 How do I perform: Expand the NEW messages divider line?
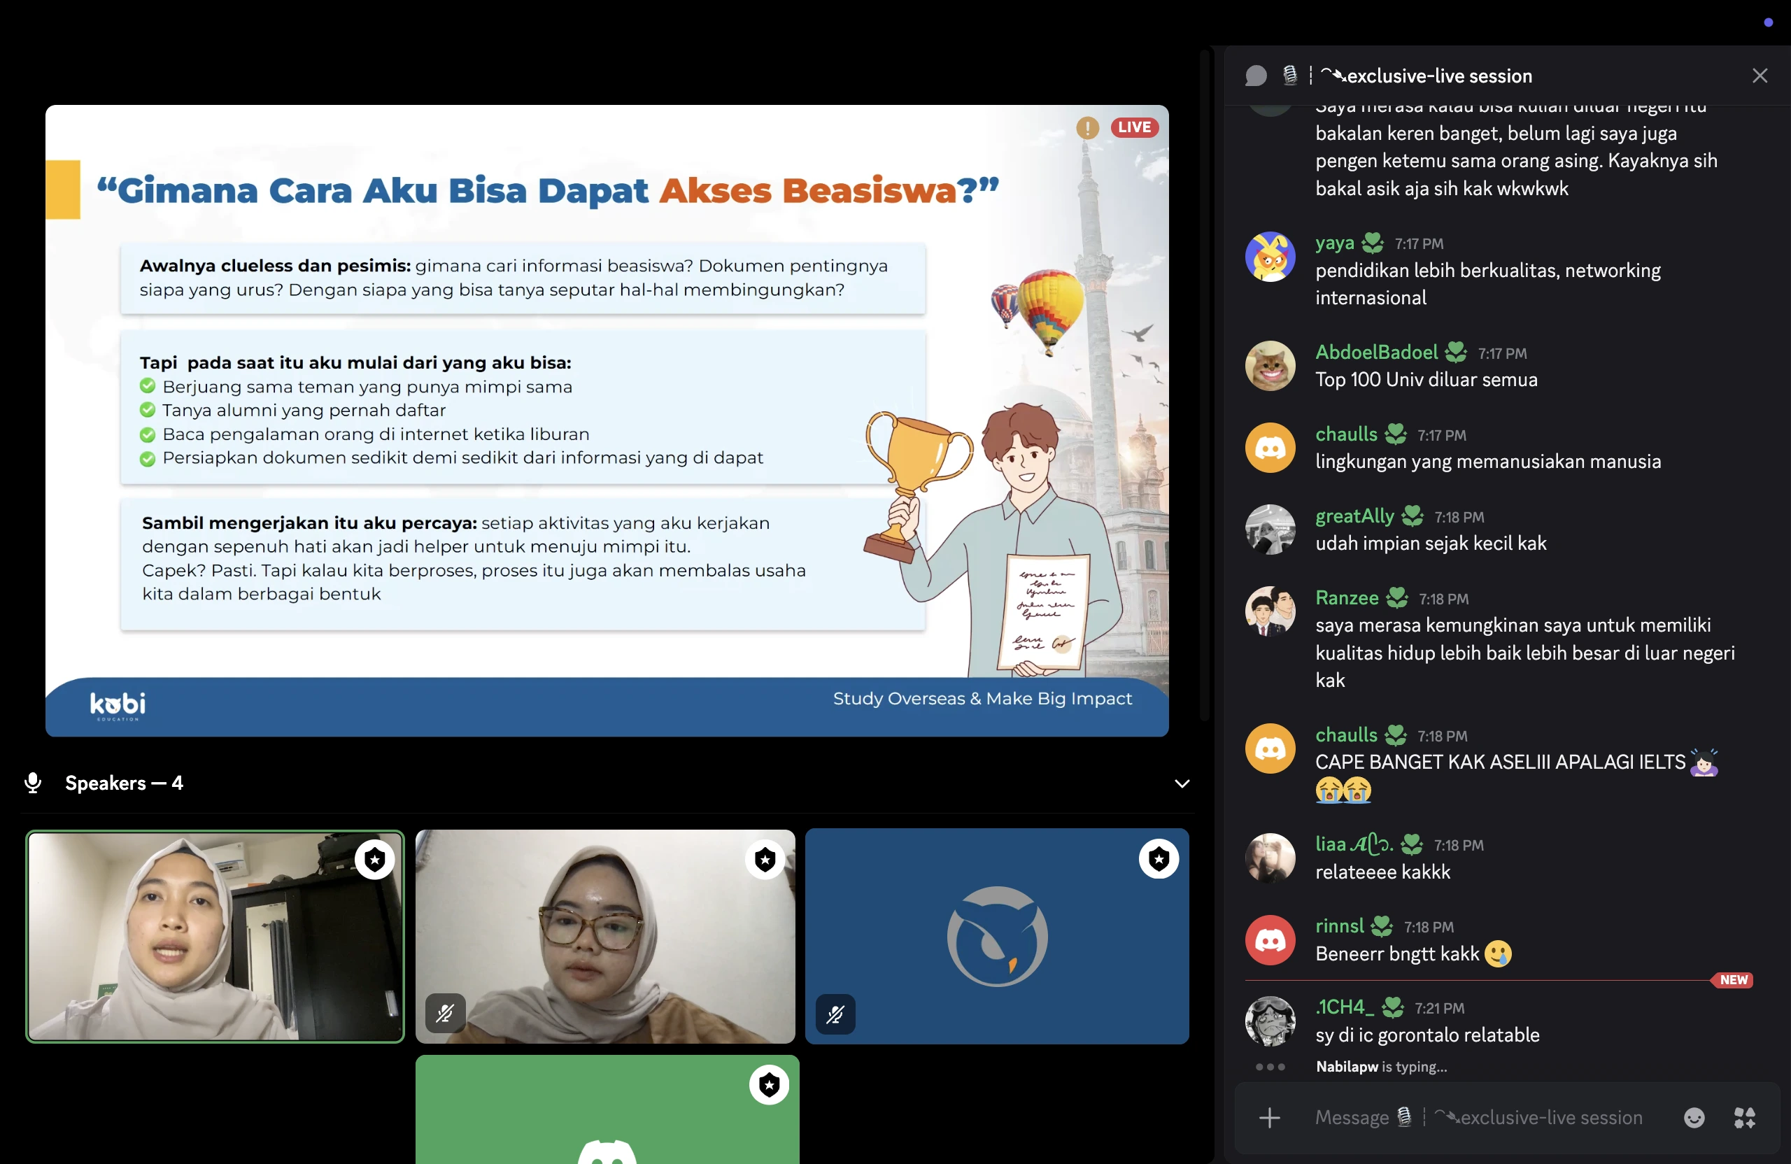coord(1733,979)
